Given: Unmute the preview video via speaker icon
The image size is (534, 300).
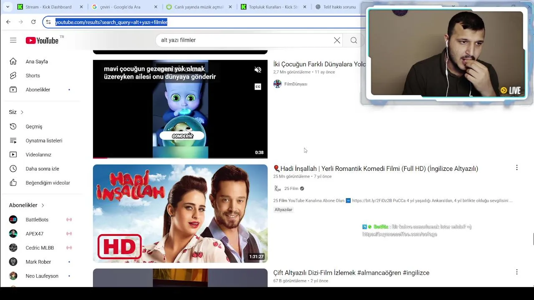Looking at the screenshot, I should click(x=258, y=70).
